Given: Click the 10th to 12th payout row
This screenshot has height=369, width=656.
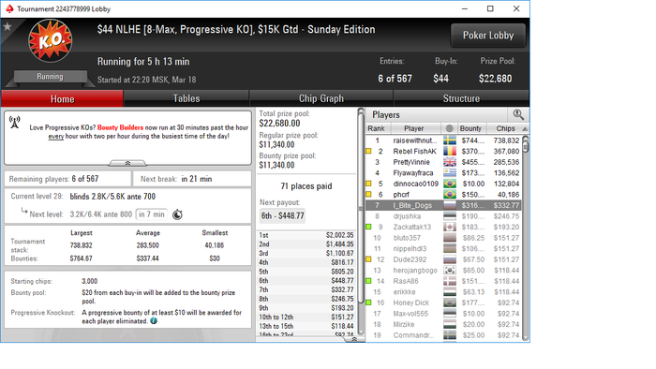Looking at the screenshot, I should [x=306, y=317].
